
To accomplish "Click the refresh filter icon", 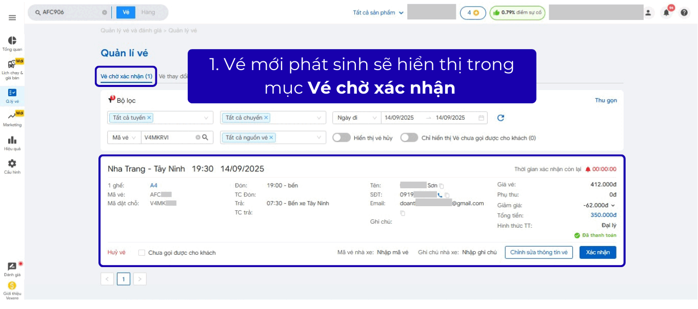I will (x=501, y=118).
